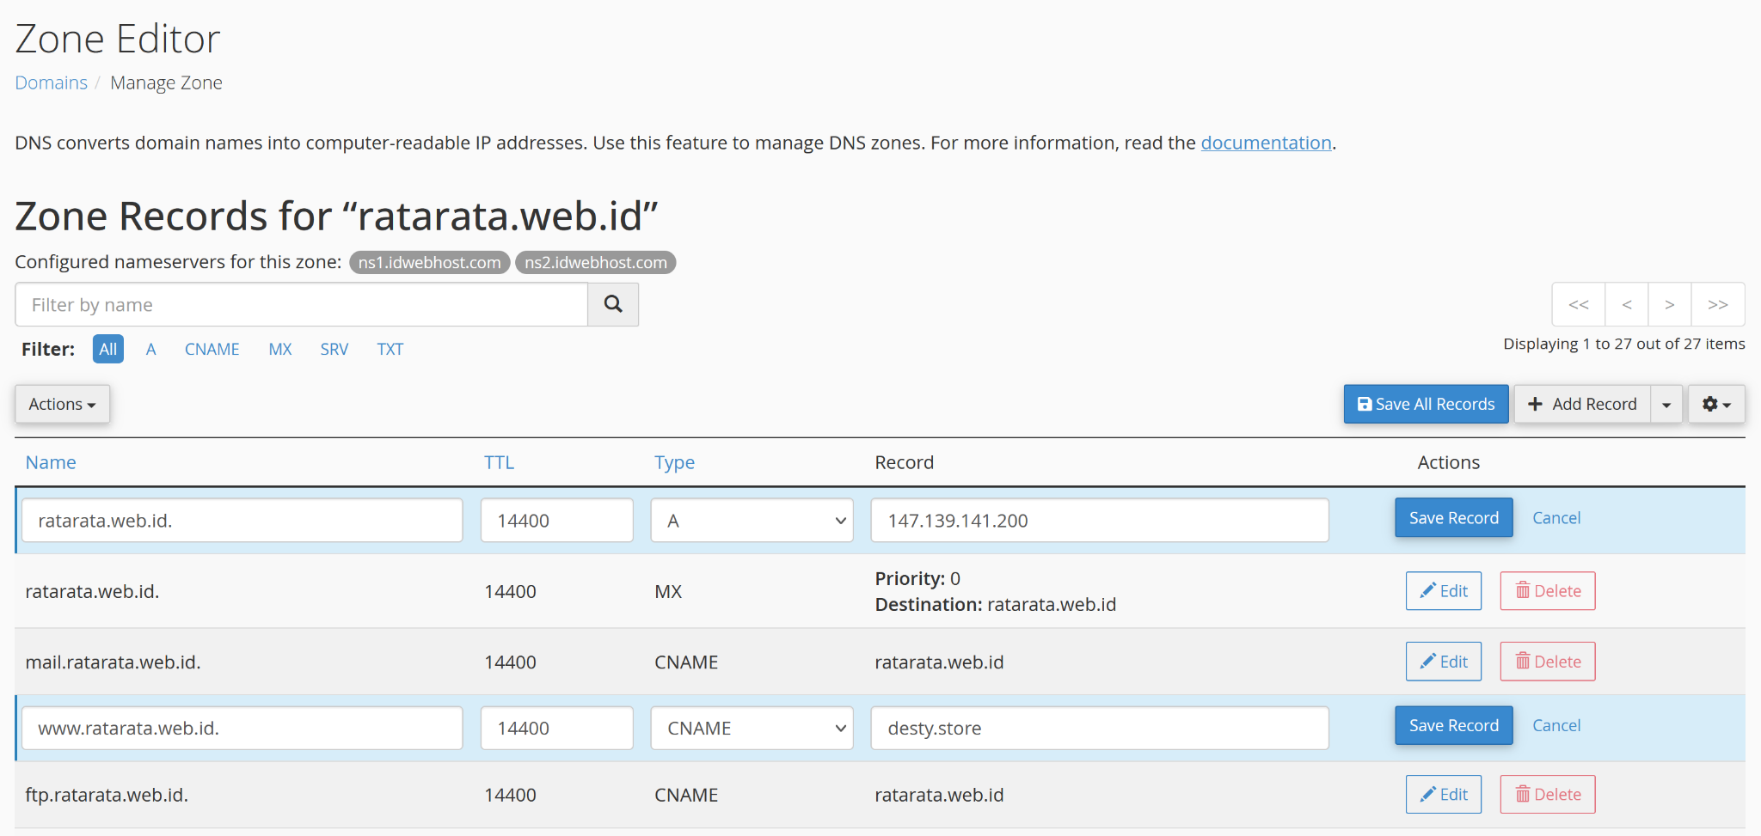Screen dimensions: 1761x836
Task: Open the Domains breadcrumb link
Action: (x=51, y=82)
